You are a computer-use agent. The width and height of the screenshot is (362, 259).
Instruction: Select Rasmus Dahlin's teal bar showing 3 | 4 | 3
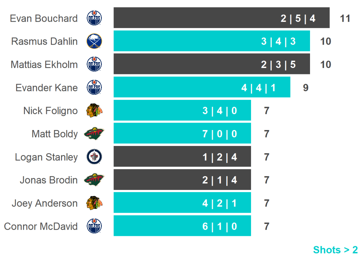pos(211,41)
